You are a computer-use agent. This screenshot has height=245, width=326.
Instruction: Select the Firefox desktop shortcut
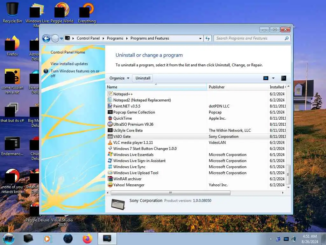pos(12,46)
